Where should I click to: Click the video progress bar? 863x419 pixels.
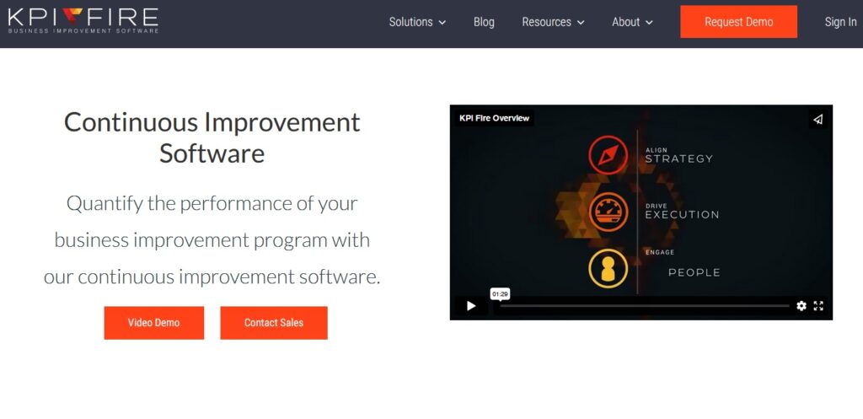click(644, 306)
